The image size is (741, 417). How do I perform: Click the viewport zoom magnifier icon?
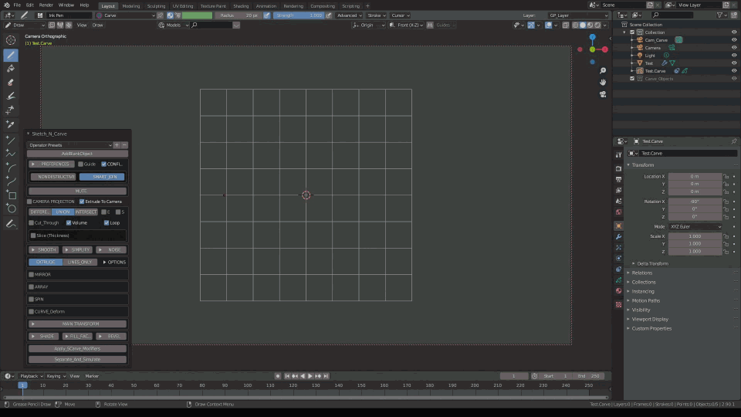pos(603,69)
